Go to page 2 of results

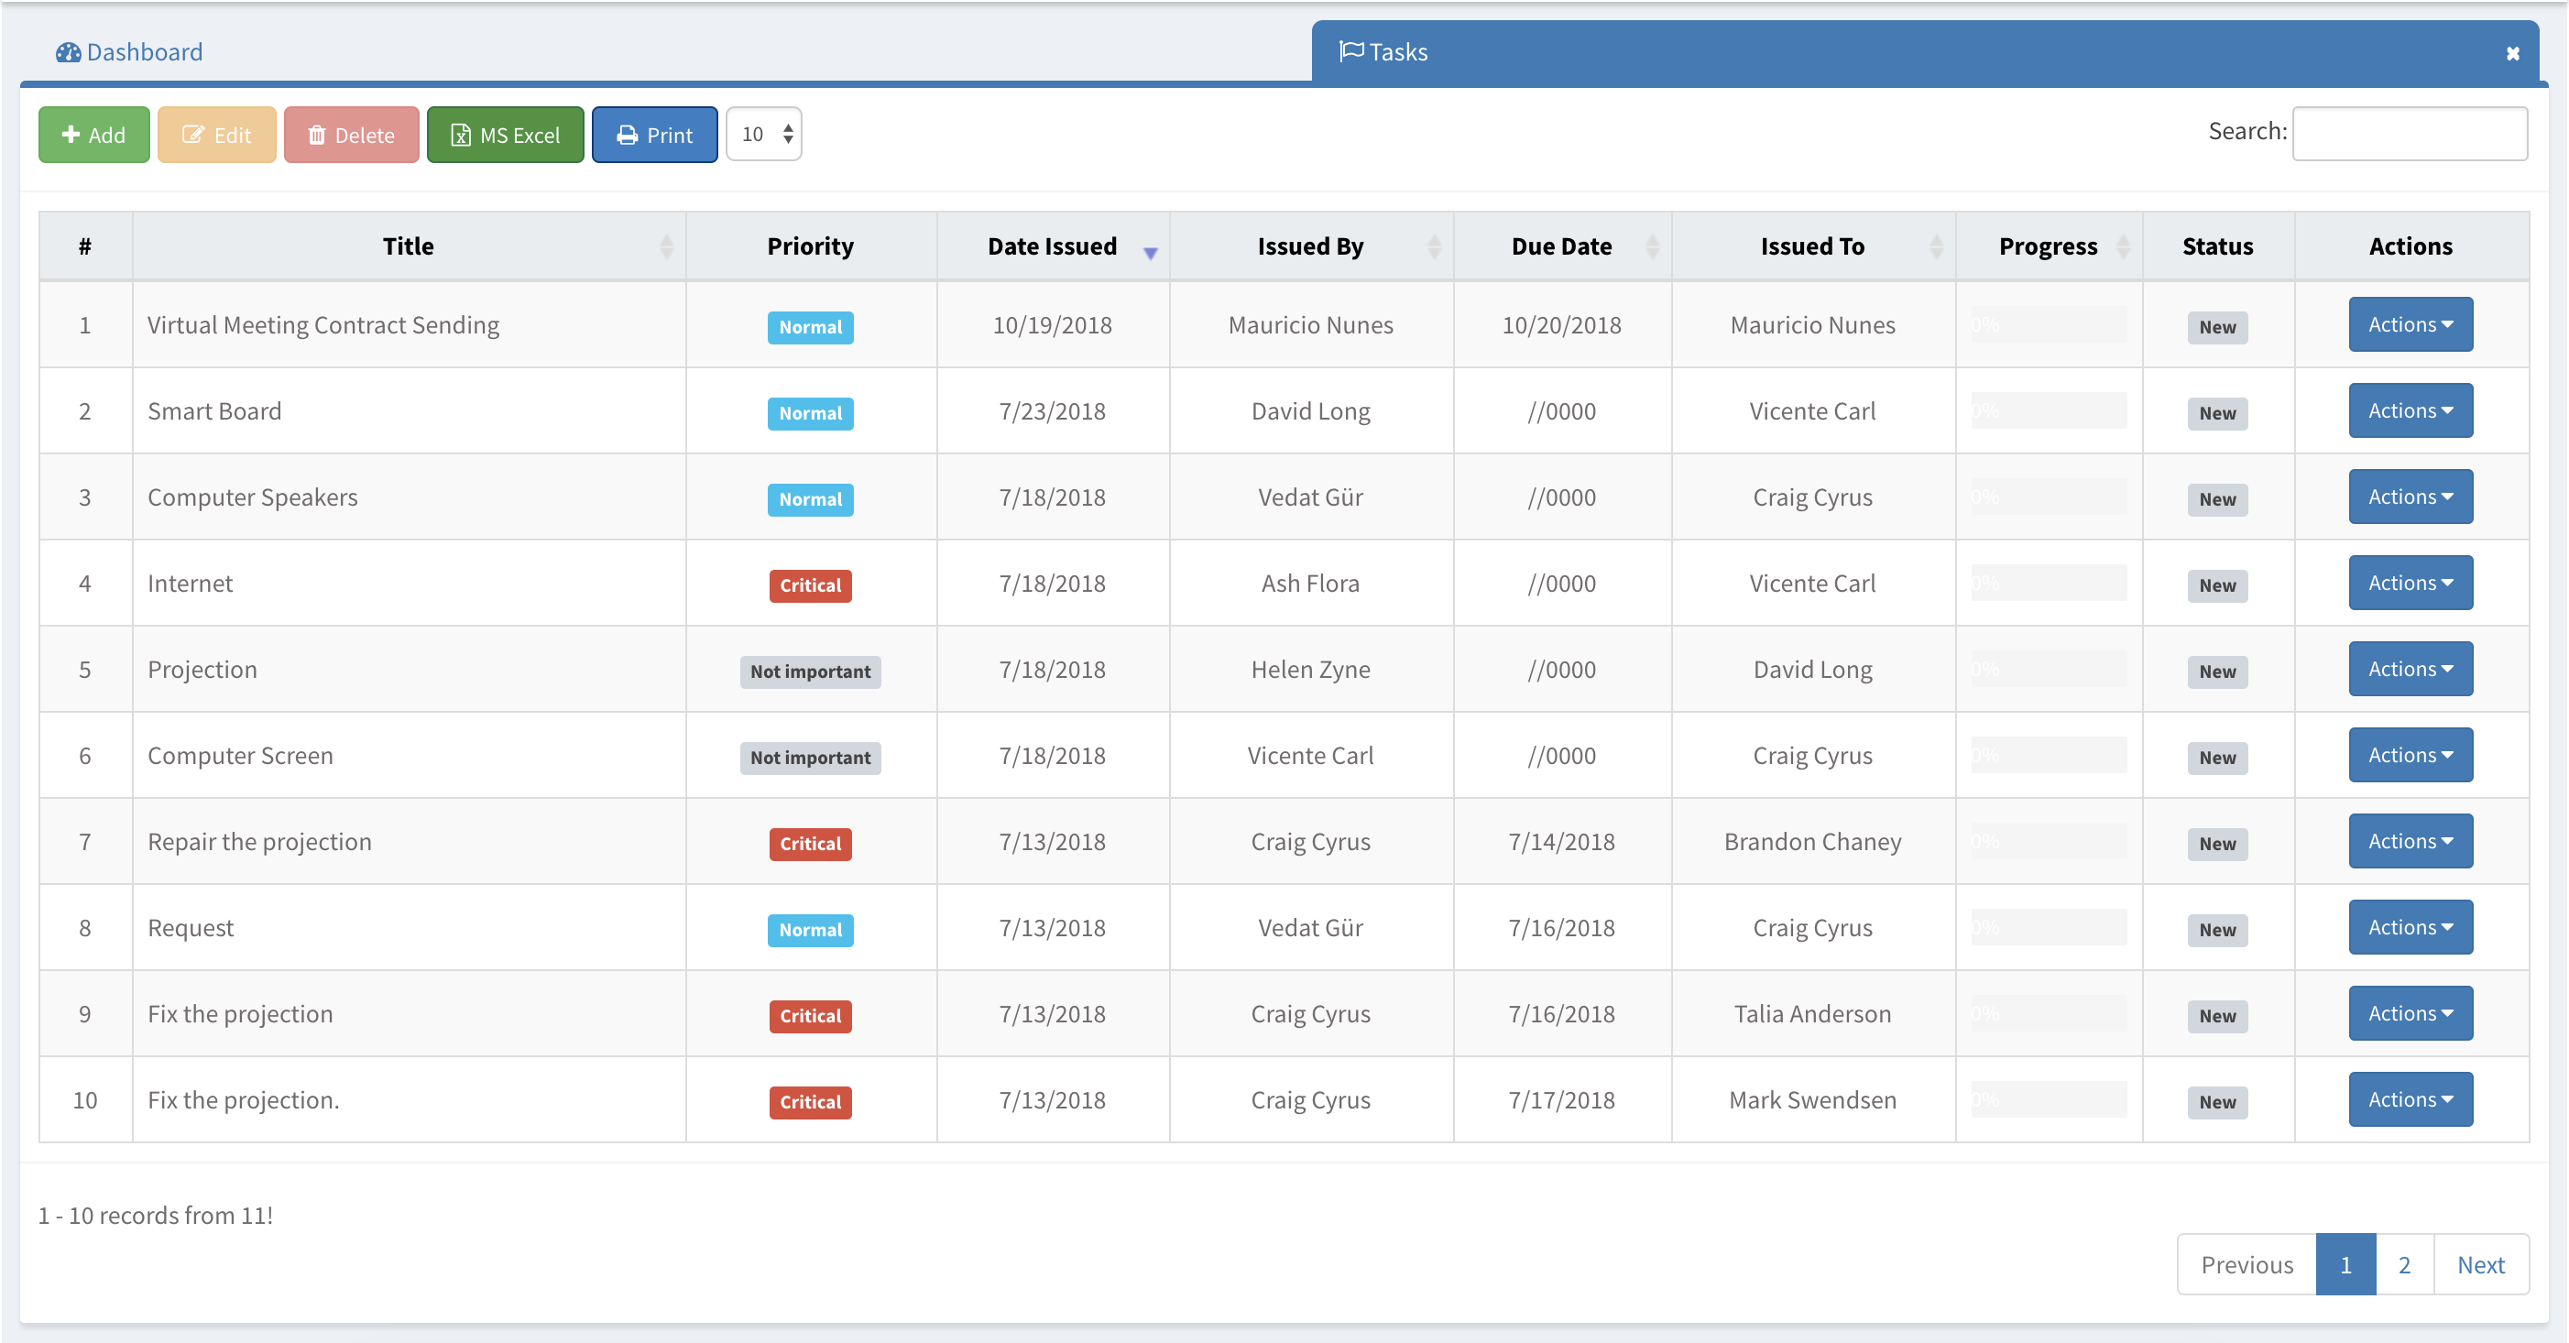click(x=2403, y=1264)
